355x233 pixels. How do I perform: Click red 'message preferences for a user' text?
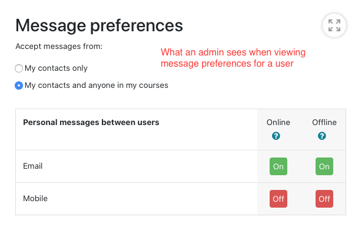[227, 64]
